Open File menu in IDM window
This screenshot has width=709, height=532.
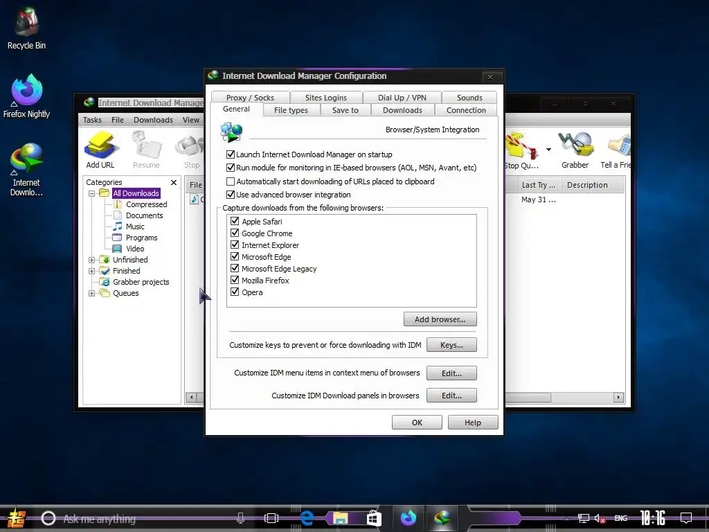coord(118,120)
